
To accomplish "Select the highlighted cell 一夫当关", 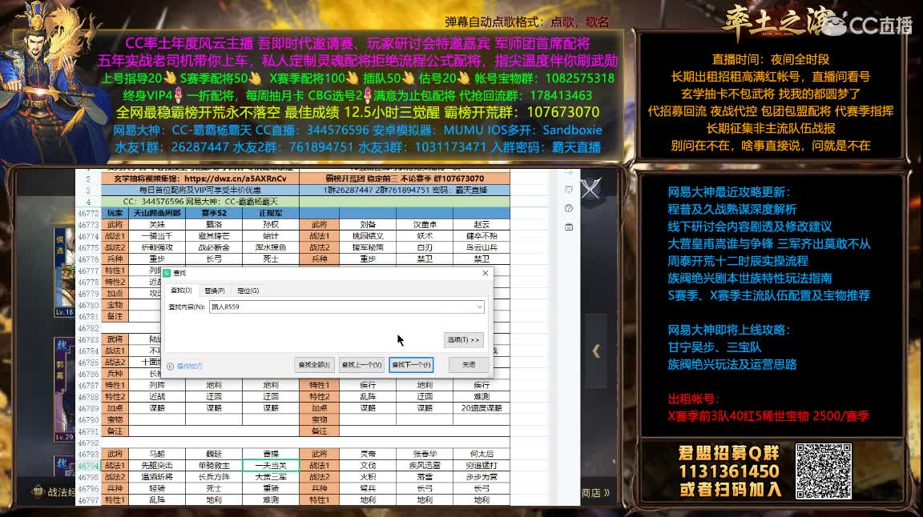I will (x=271, y=465).
